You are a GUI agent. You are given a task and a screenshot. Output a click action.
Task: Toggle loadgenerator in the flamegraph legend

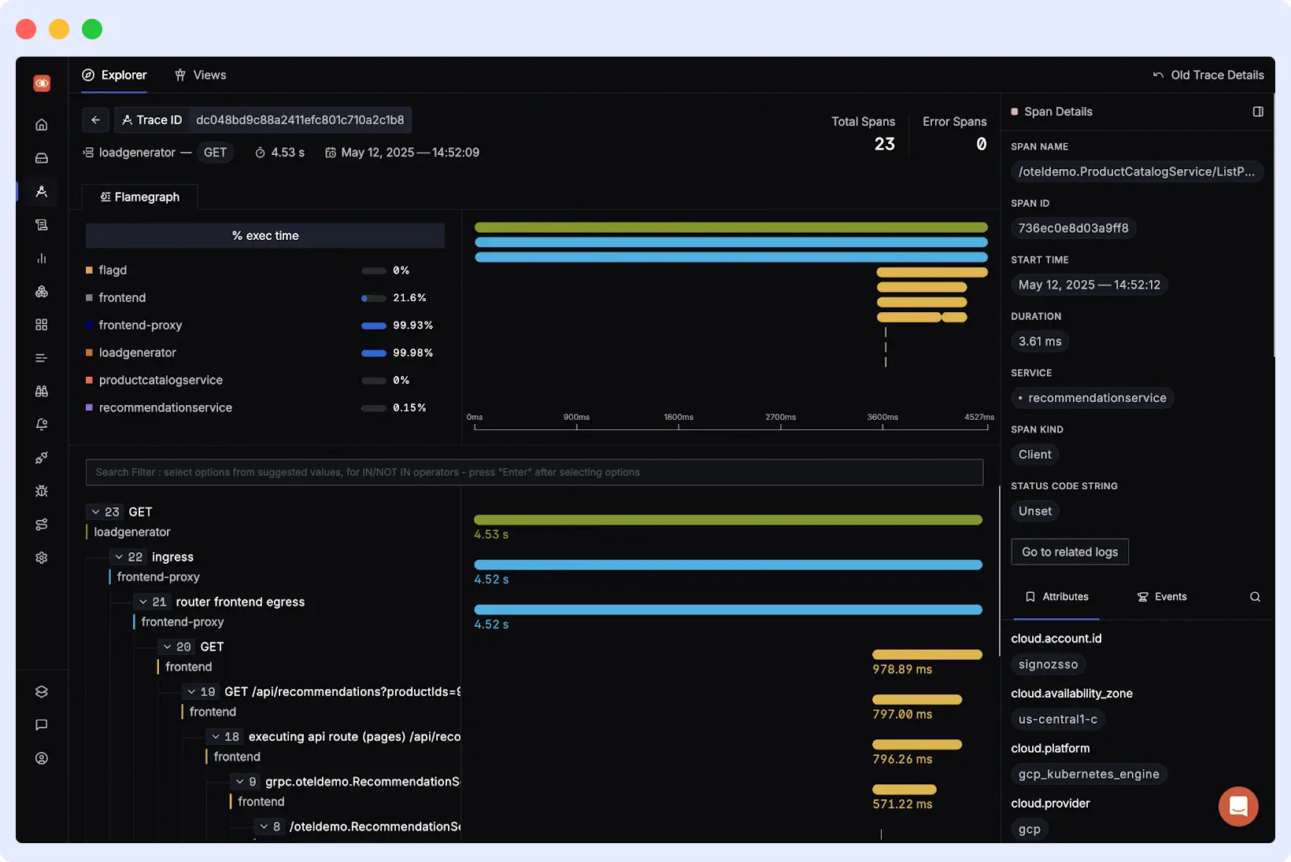137,352
